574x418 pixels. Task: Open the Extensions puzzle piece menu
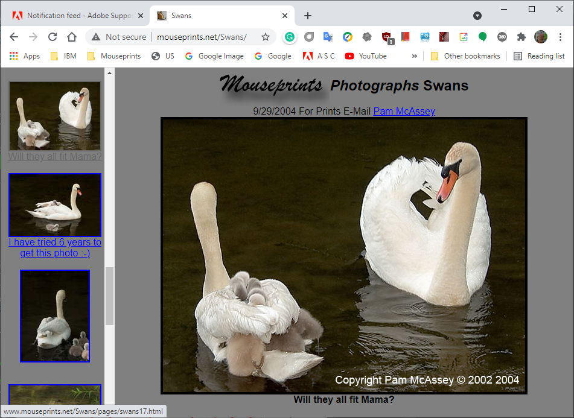[x=521, y=37]
